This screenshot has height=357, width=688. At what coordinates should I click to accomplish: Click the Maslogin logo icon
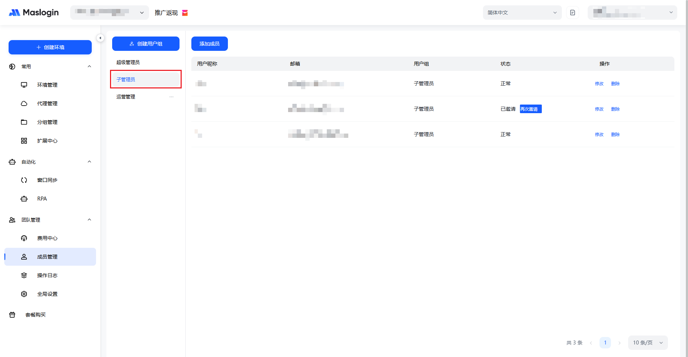14,13
